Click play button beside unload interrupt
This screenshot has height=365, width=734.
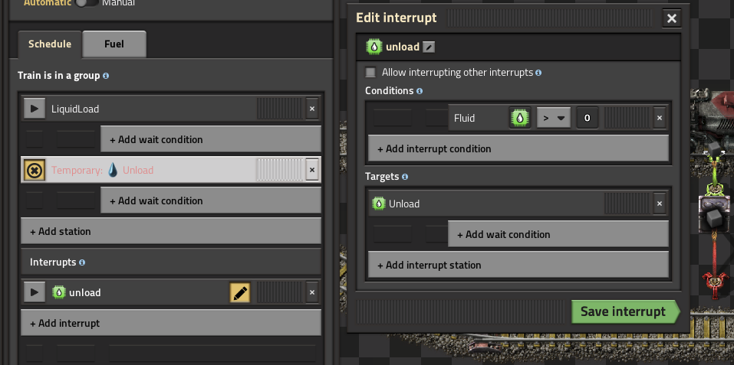(x=34, y=292)
